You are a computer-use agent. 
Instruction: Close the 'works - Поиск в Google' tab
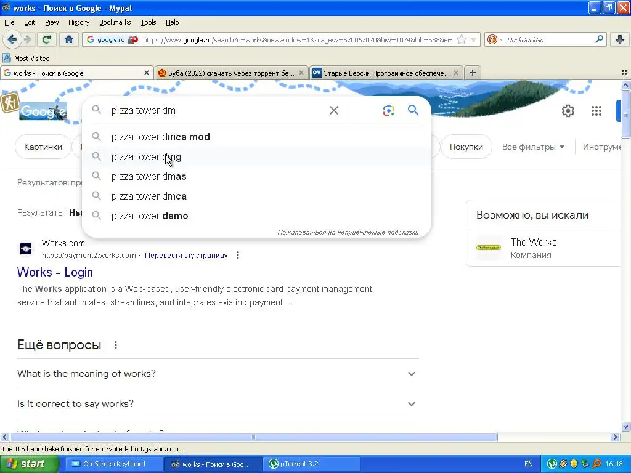pos(147,73)
